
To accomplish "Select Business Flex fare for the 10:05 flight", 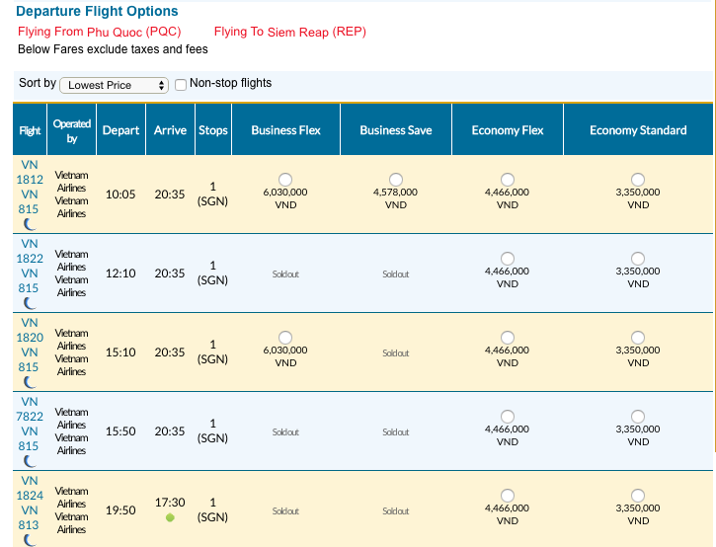I will coord(285,180).
